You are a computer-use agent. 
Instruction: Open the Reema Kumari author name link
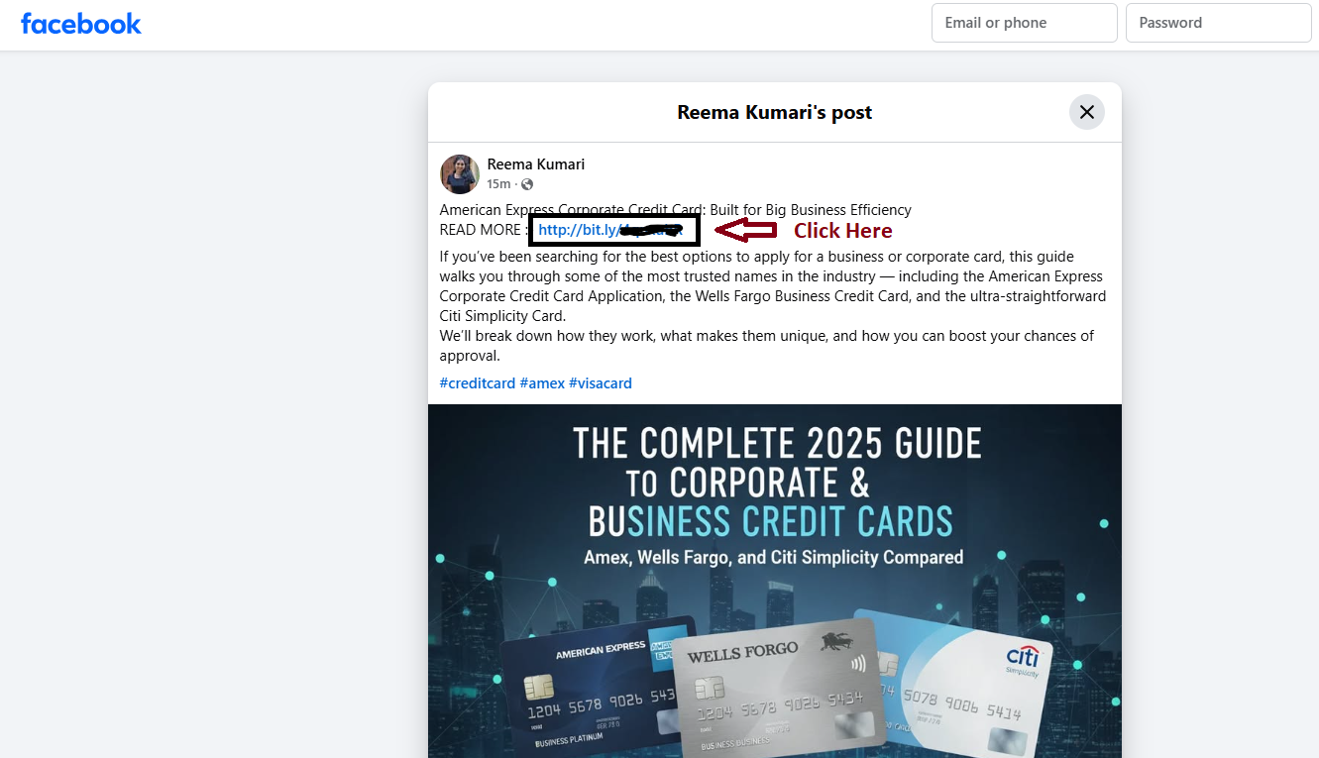[536, 164]
